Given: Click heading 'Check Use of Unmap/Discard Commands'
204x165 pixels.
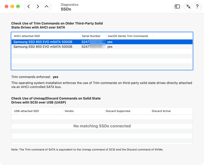Looking at the screenshot, I should pos(56,100).
